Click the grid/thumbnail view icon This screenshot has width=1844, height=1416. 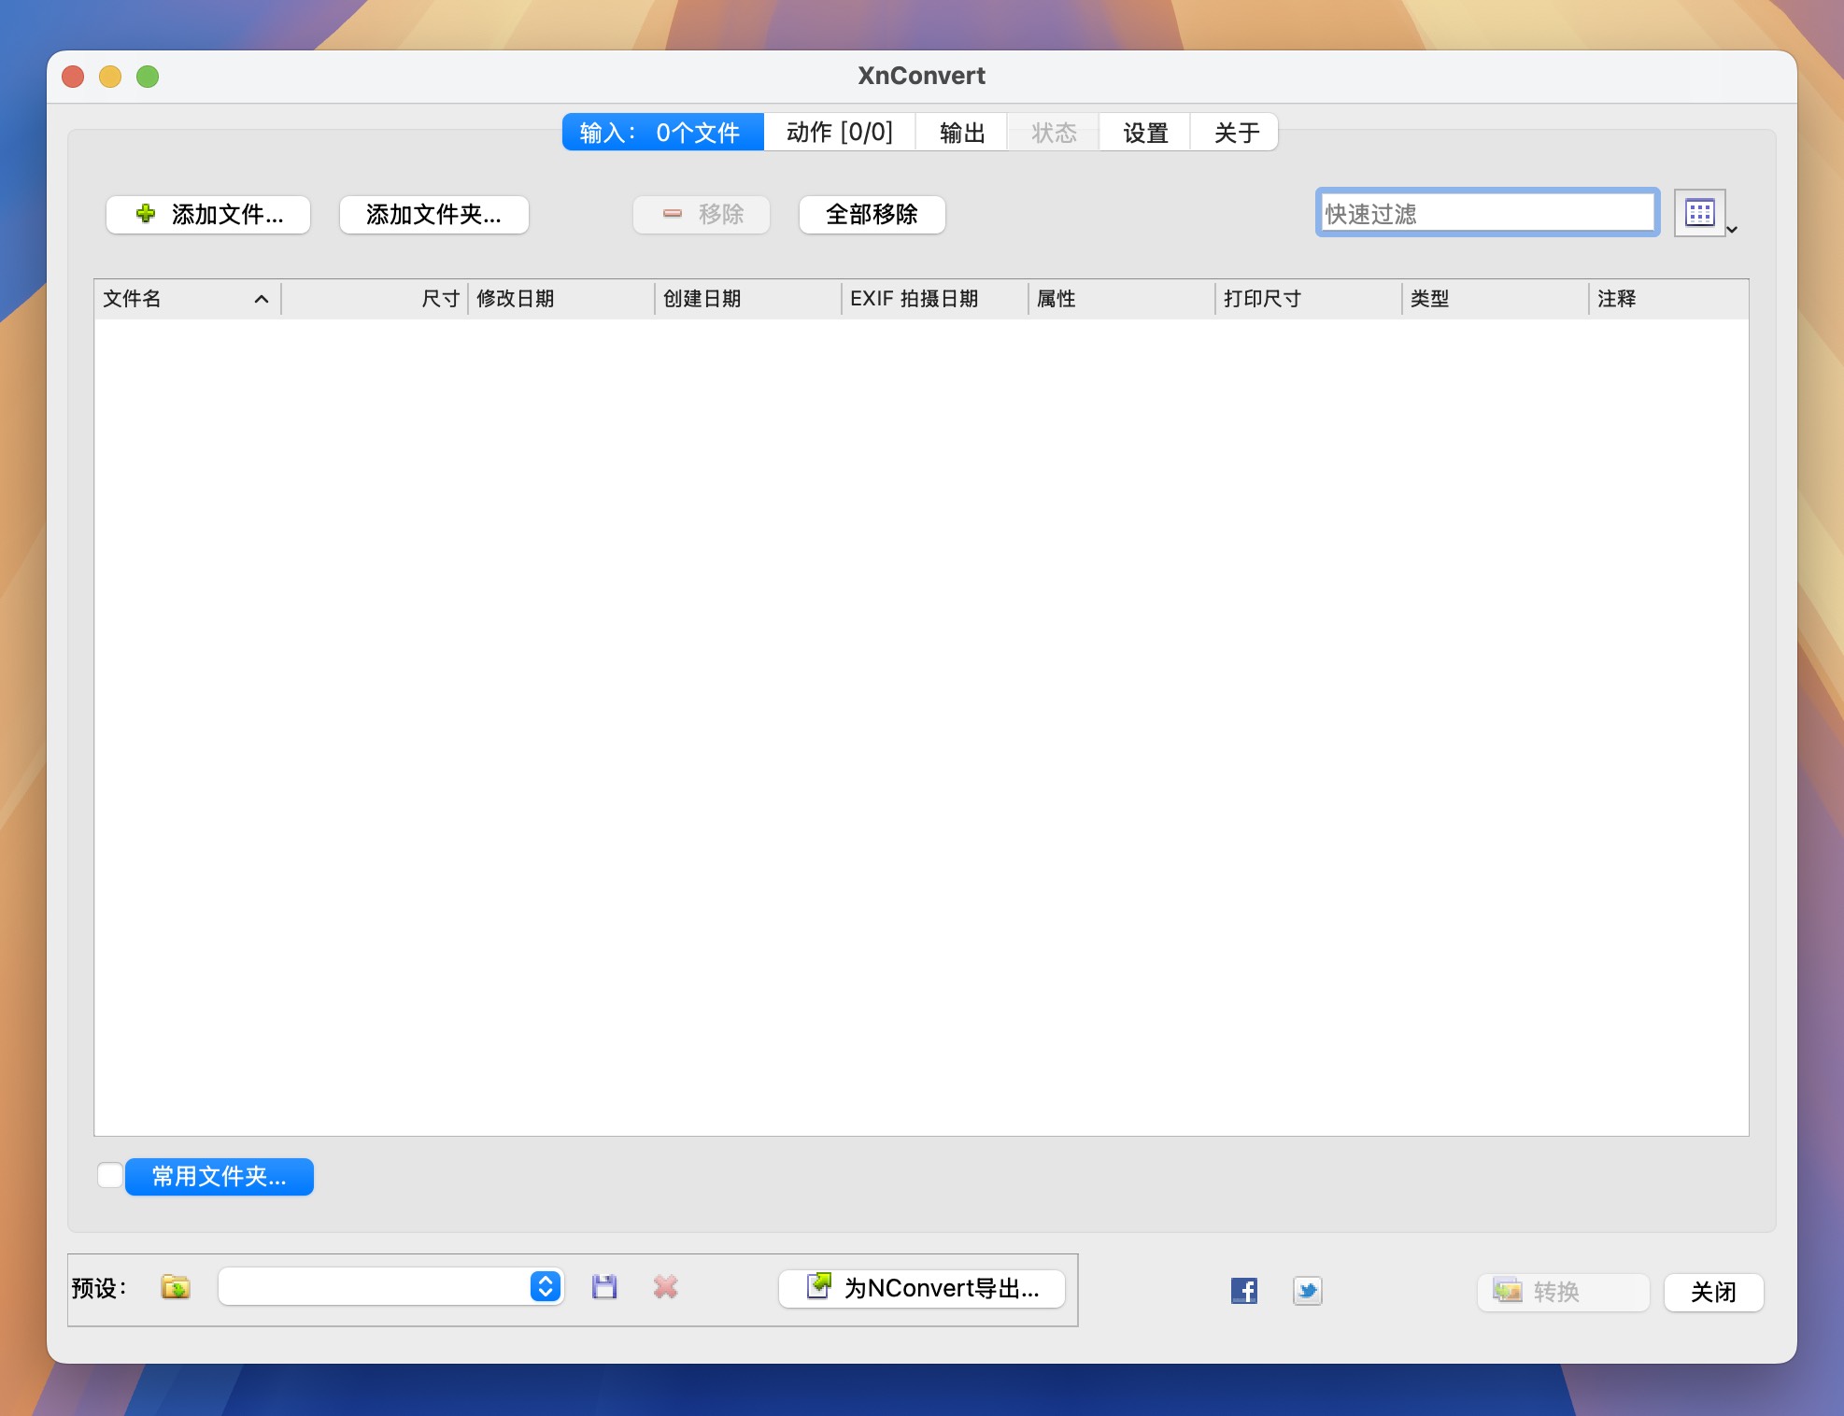click(x=1700, y=211)
